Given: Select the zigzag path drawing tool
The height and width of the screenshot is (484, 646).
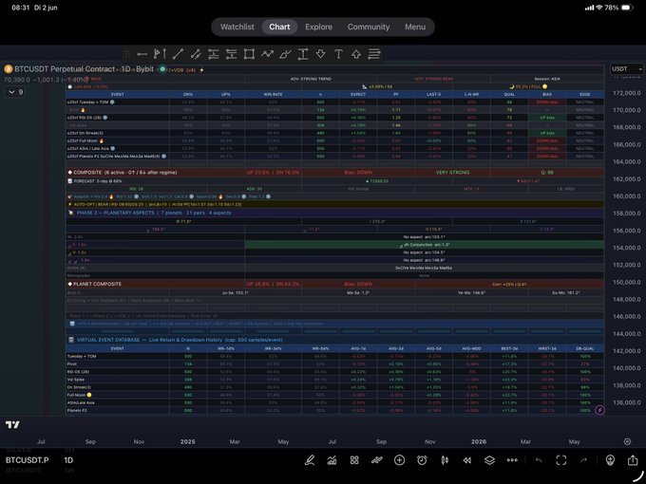Looking at the screenshot, I should coord(267,54).
